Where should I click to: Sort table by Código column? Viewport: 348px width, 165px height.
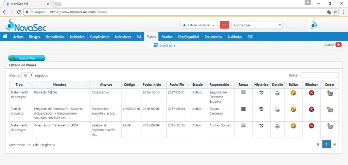pyautogui.click(x=132, y=84)
